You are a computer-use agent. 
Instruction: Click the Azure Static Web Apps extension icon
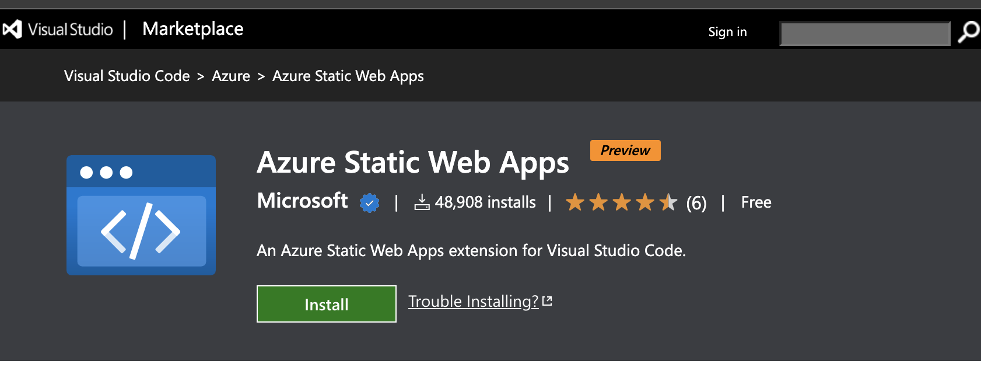pos(141,215)
